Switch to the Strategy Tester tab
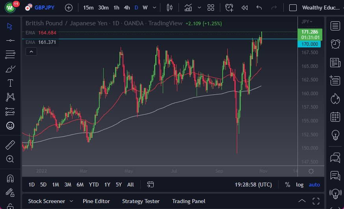Image resolution: width=344 pixels, height=209 pixels. tap(141, 201)
